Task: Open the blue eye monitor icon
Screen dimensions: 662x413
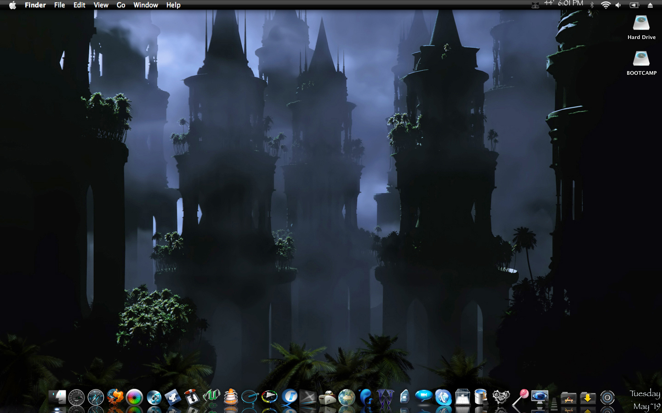Action: (x=540, y=397)
